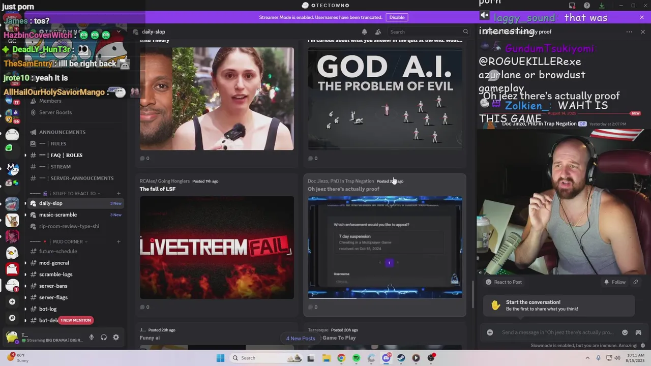Jump to 4 New Posts pill
This screenshot has height=366, width=651.
coord(301,339)
